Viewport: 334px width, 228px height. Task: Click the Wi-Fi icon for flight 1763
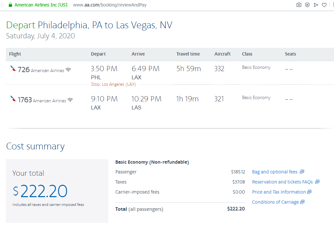70,100
